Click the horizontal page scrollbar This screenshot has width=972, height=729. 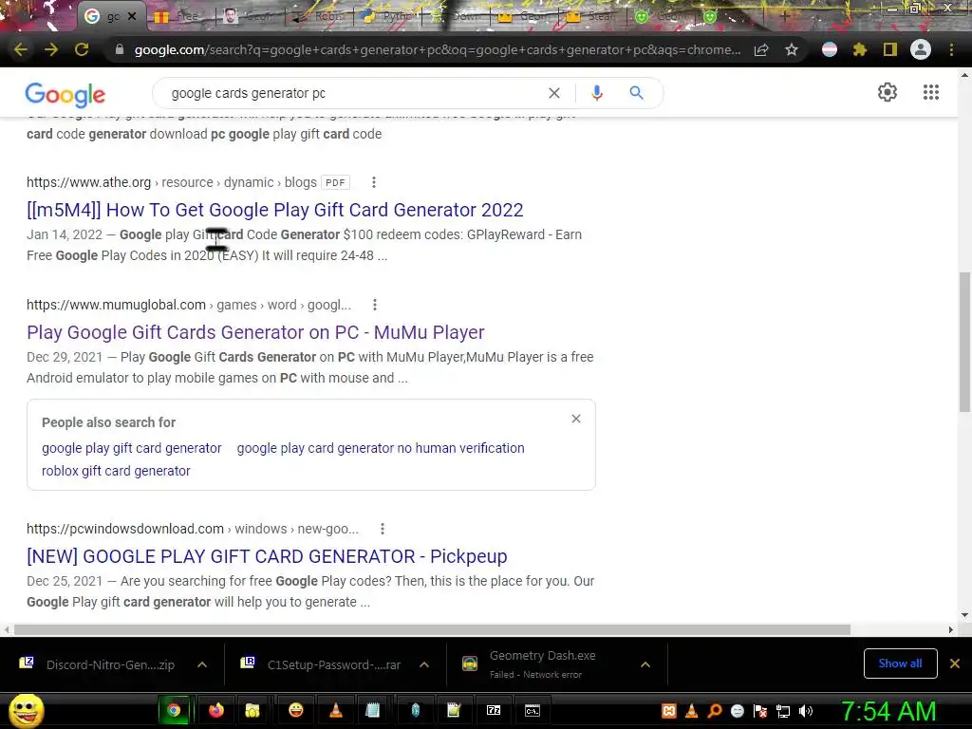432,630
